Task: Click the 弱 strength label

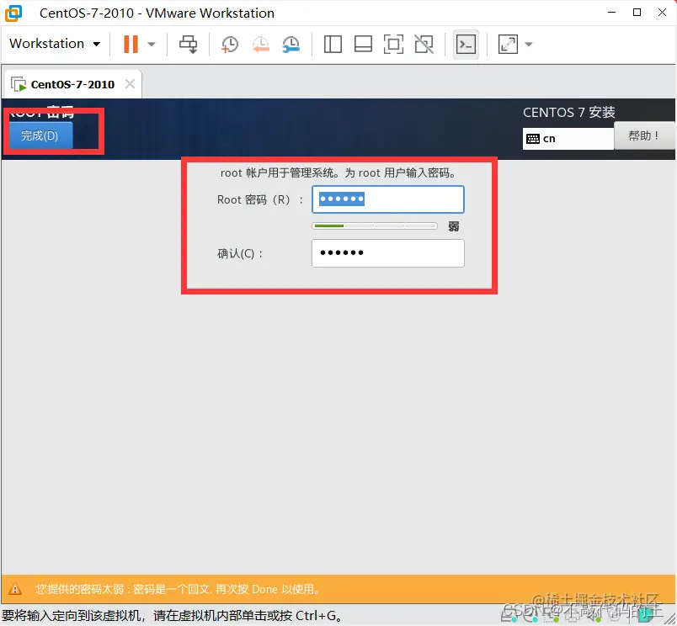Action: pos(453,226)
